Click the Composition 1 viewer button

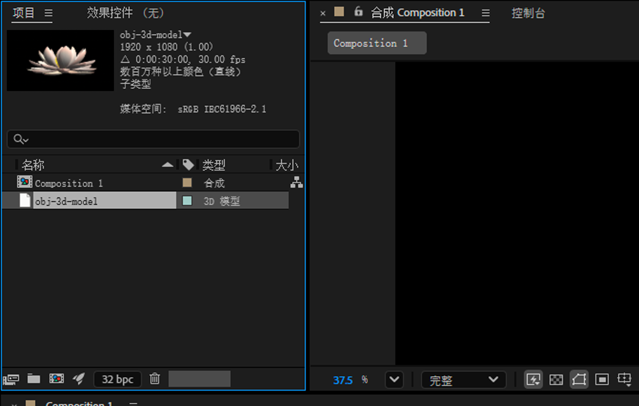377,43
